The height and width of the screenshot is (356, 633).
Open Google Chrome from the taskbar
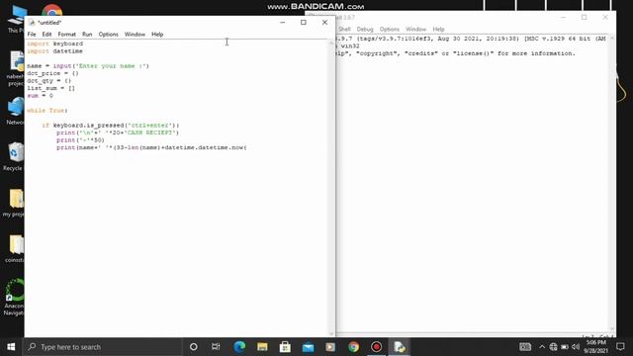(354, 347)
